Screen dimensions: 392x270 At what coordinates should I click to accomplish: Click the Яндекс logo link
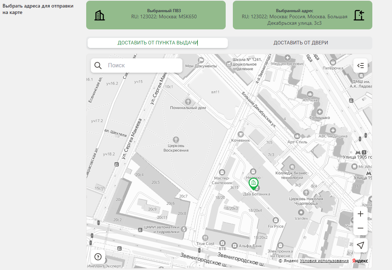360,261
